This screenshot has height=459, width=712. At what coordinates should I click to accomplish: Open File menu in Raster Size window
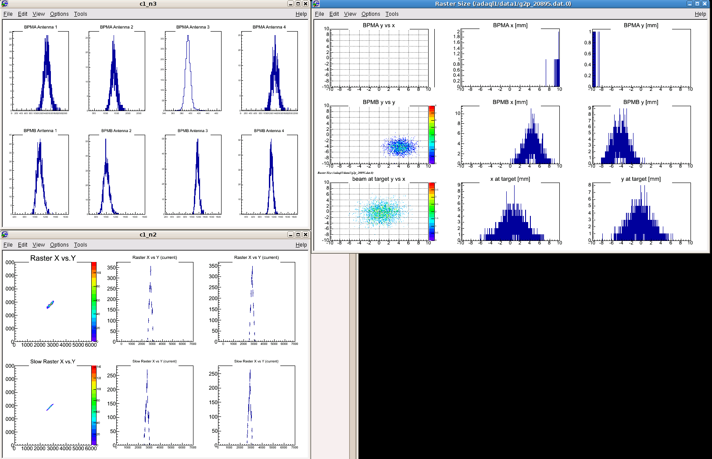tap(319, 14)
